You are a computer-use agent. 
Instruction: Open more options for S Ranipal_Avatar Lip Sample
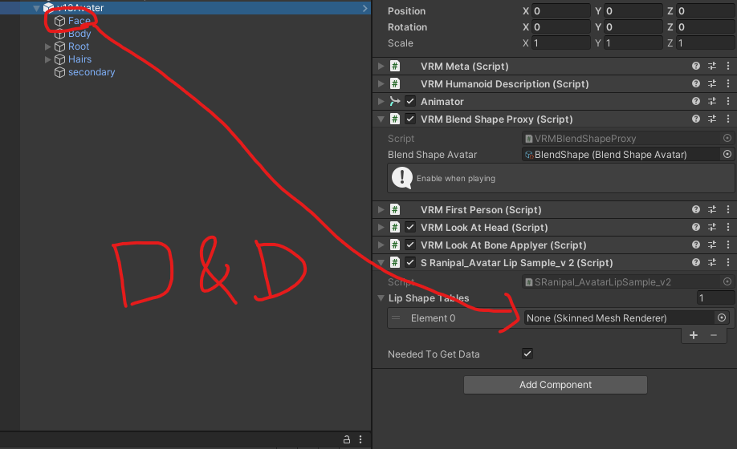tap(728, 263)
